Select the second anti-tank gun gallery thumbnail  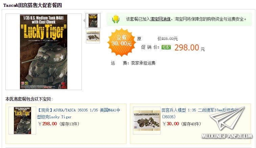click(93, 36)
